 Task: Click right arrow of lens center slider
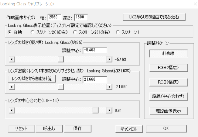point(109,110)
